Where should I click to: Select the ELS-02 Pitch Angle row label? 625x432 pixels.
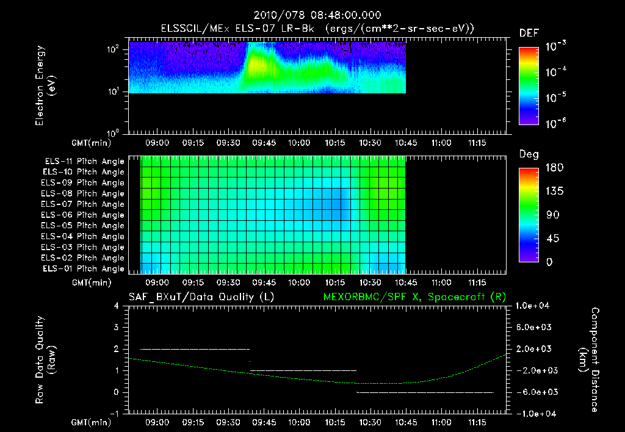click(83, 258)
